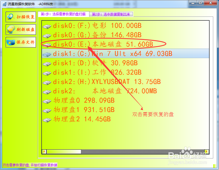This screenshot has width=219, height=170.
Task: Select the 物理盘1 931.51GB row
Action: (125, 110)
